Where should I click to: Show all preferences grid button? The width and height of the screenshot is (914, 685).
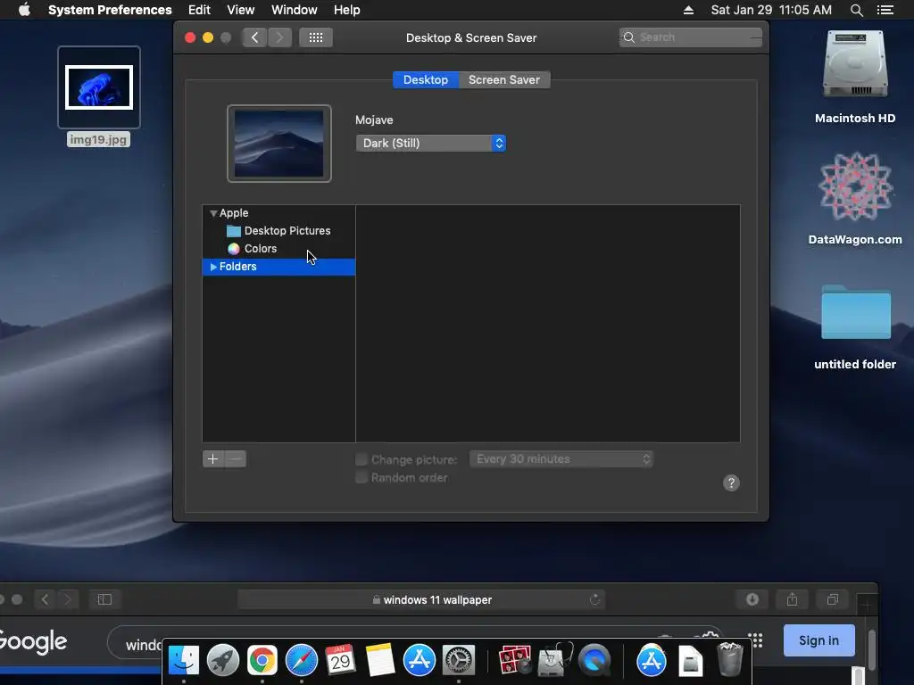click(x=316, y=37)
